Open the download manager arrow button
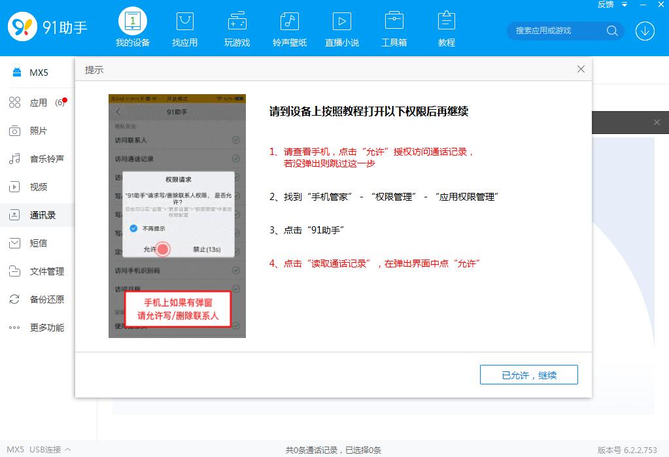 pos(644,31)
